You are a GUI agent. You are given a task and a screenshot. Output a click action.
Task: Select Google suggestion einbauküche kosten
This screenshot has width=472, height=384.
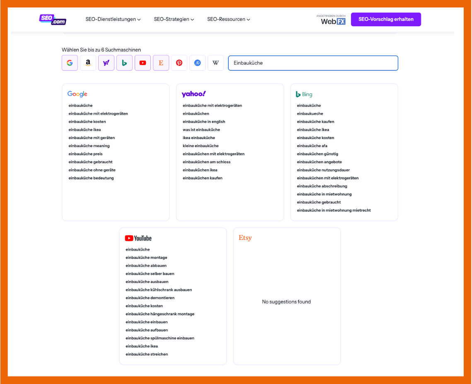[87, 122]
